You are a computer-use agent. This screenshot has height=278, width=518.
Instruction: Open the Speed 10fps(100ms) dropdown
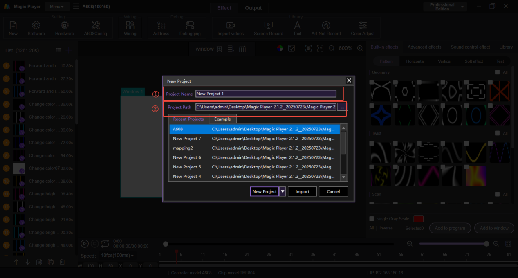117,256
